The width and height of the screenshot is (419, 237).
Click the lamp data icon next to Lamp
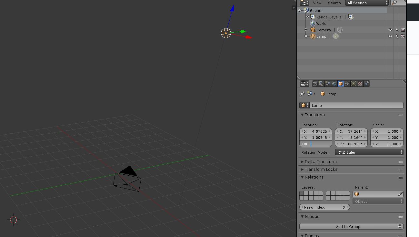tap(335, 36)
